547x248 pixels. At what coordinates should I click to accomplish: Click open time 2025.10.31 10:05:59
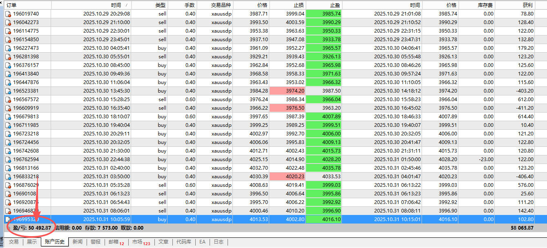pos(107,219)
